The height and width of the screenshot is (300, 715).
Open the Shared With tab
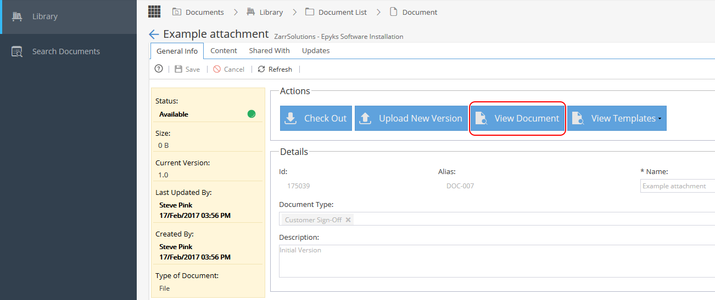click(269, 50)
